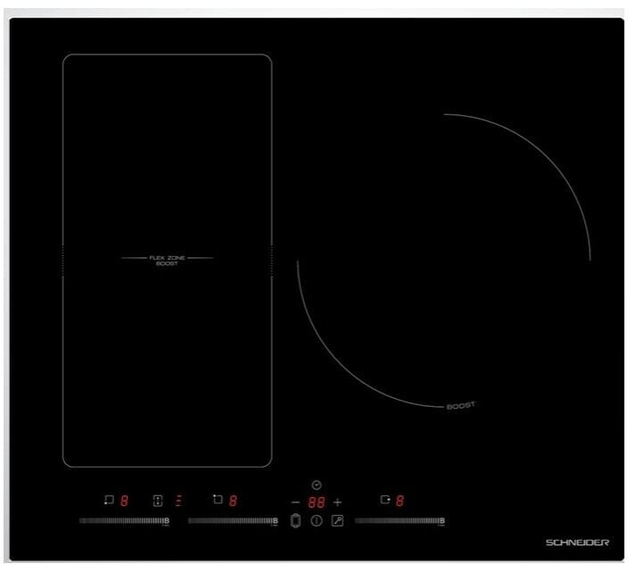Tap the right power slider bar
The image size is (628, 564).
click(398, 520)
